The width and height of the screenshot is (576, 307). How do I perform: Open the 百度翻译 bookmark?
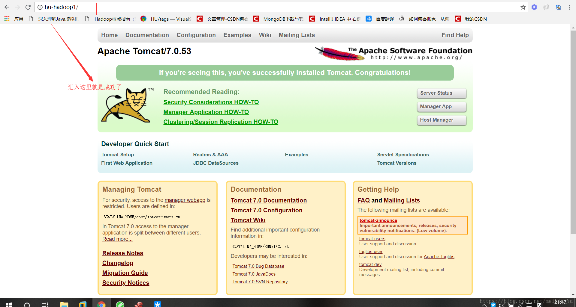[x=380, y=19]
